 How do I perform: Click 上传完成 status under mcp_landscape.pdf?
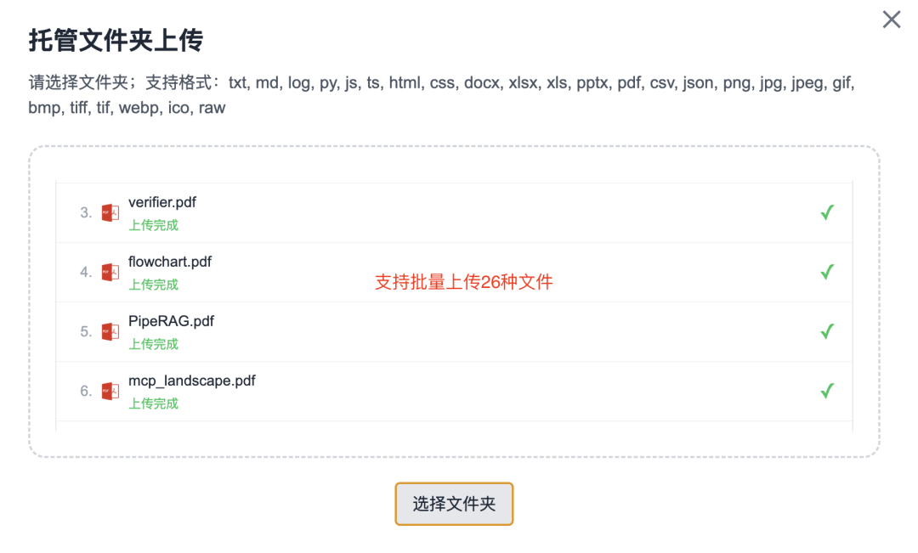[x=153, y=403]
